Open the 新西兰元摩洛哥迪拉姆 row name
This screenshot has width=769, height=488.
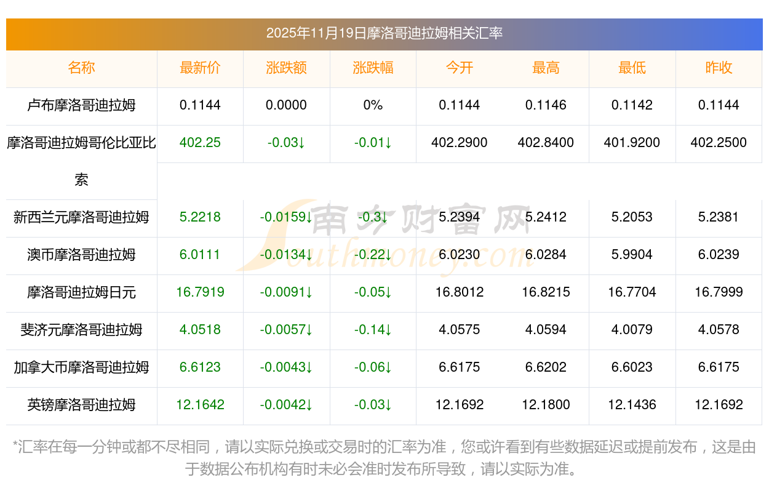pos(81,217)
